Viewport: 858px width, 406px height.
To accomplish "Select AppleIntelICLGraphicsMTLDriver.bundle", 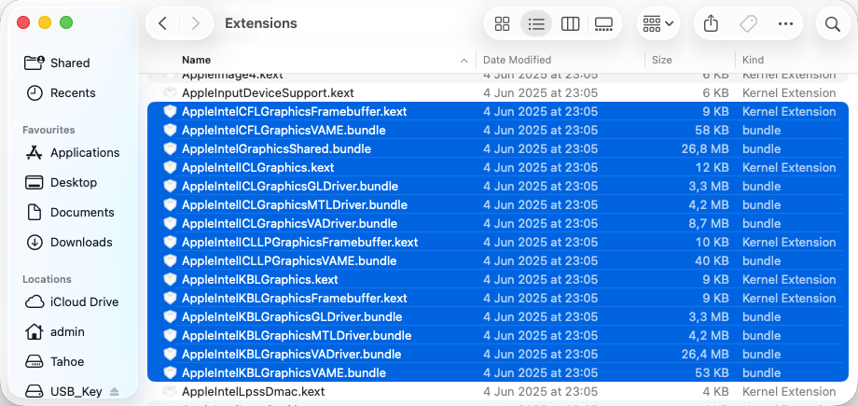I will [498, 205].
